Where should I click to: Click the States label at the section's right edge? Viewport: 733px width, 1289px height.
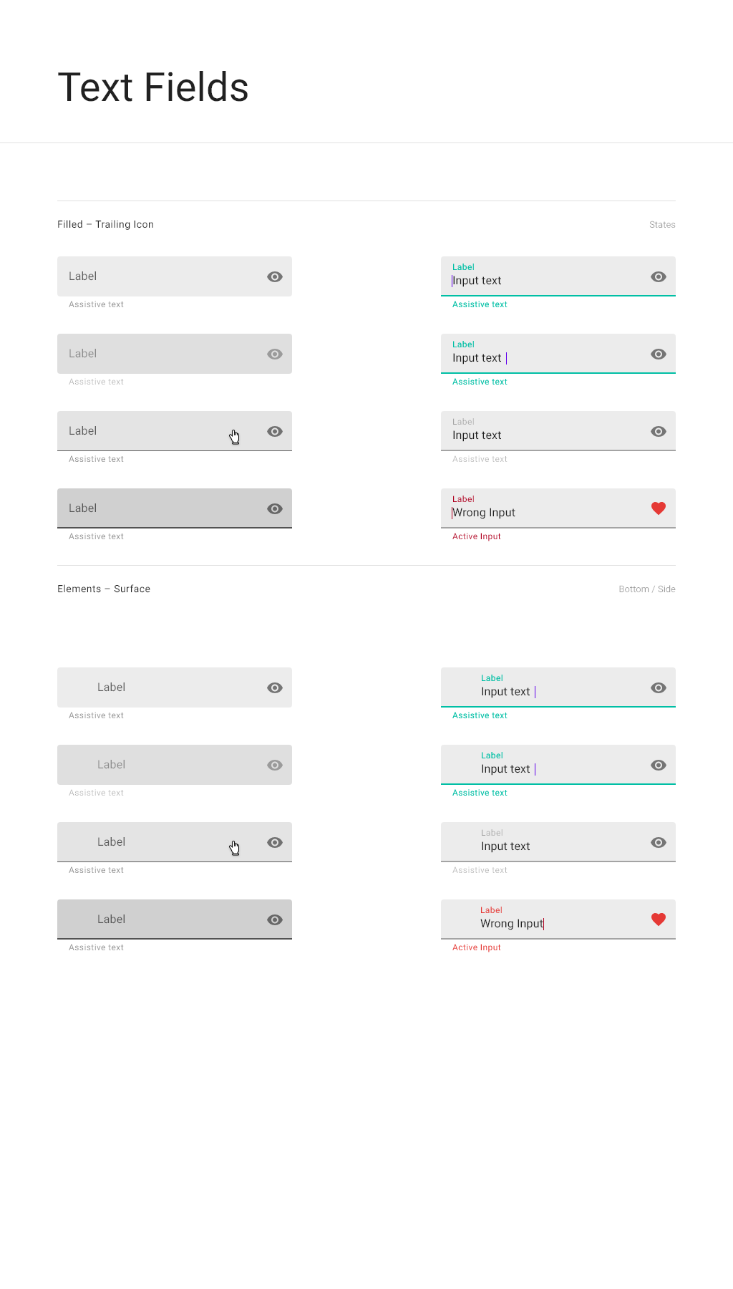(662, 225)
